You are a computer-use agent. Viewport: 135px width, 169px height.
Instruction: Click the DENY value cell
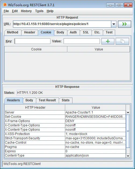pyautogui.click(x=95, y=121)
